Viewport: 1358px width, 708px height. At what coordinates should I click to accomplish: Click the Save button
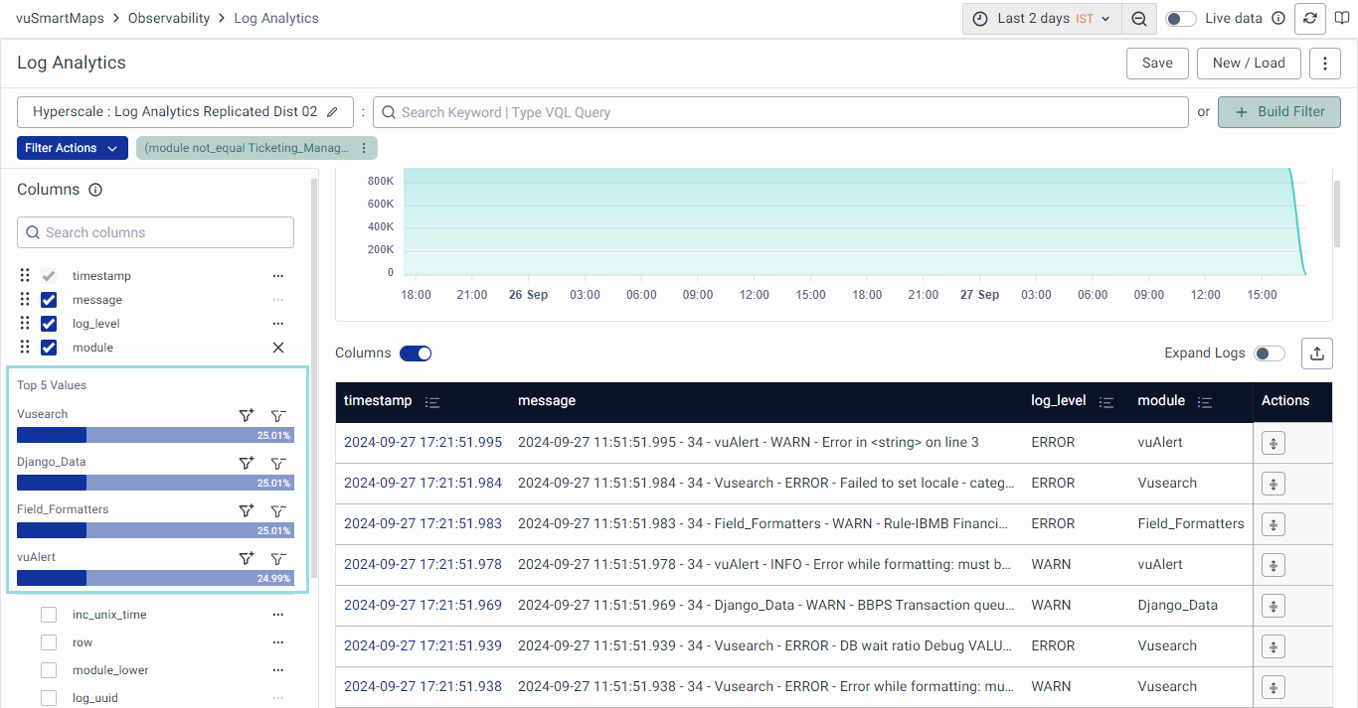click(1156, 63)
